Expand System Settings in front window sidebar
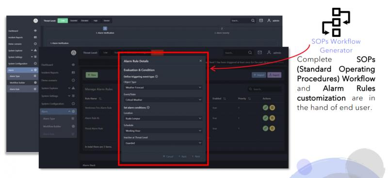The image size is (388, 178). [x=69, y=96]
